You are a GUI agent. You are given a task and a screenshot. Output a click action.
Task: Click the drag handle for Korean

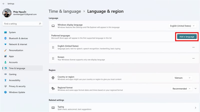(53, 58)
